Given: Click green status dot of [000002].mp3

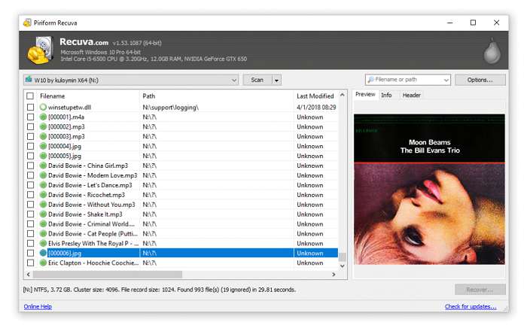Looking at the screenshot, I should [x=43, y=126].
